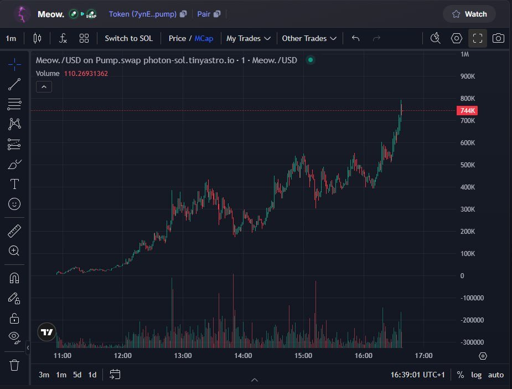Image resolution: width=512 pixels, height=389 pixels.
Task: Take a chart snapshot with camera
Action: point(498,38)
